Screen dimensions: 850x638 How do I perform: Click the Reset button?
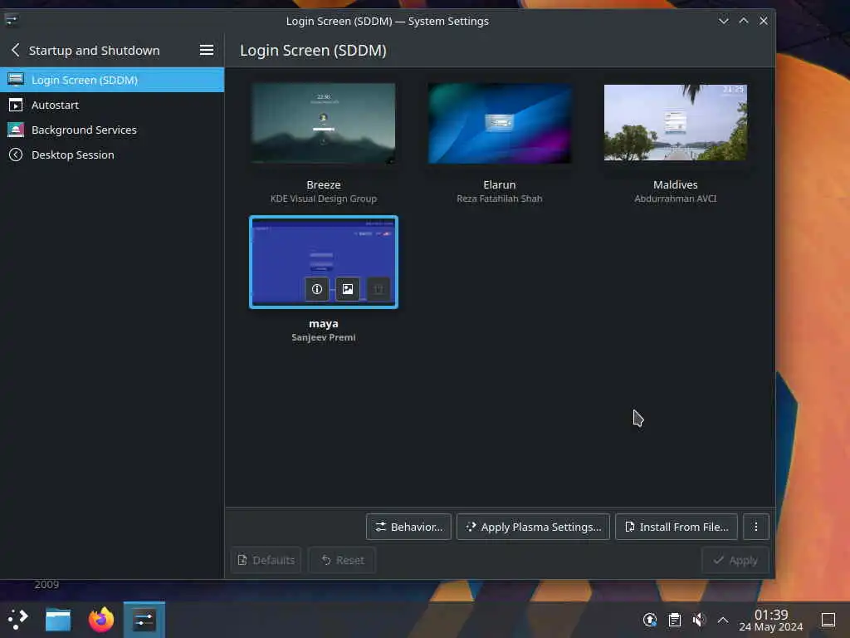pos(342,560)
